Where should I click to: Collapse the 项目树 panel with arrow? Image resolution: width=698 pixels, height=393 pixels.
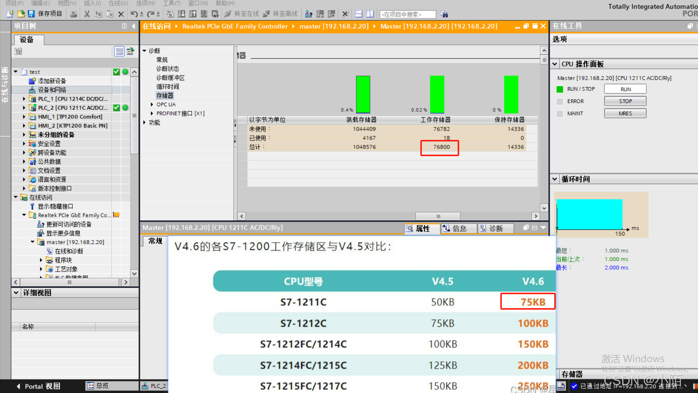coord(134,26)
